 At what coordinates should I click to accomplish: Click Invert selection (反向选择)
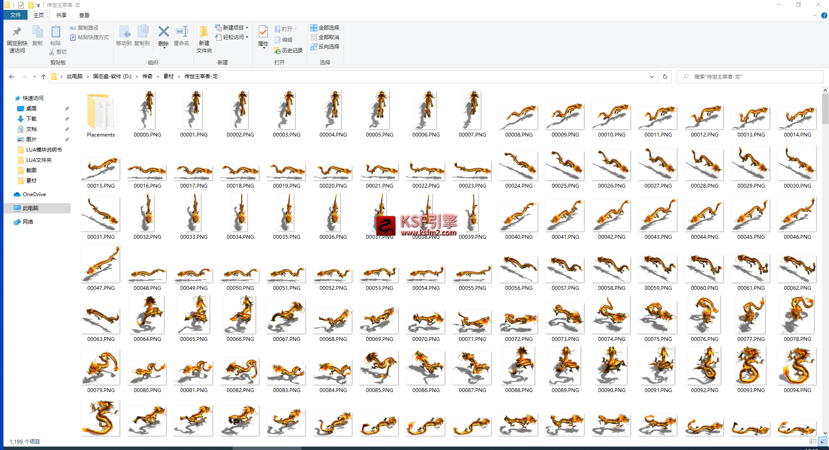[x=325, y=47]
